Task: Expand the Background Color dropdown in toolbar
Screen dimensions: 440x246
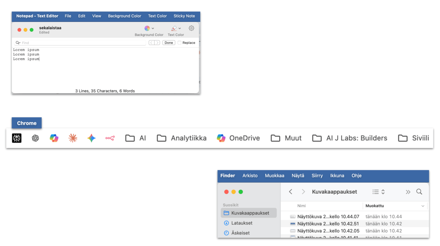Action: (149, 28)
